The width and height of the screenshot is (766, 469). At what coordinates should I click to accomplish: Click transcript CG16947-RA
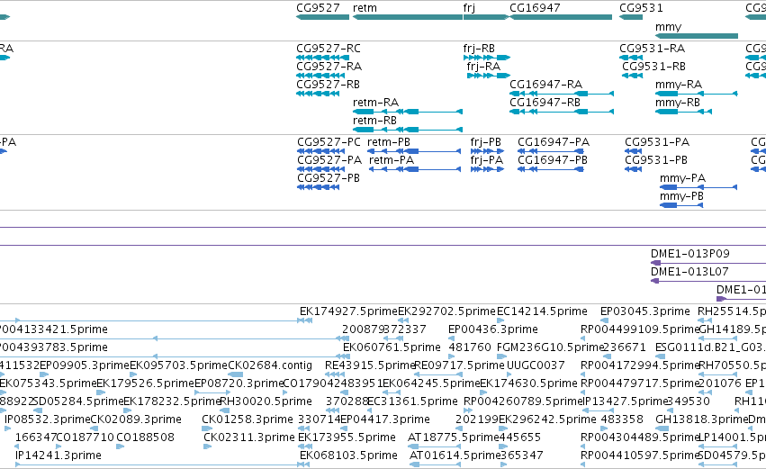(562, 94)
